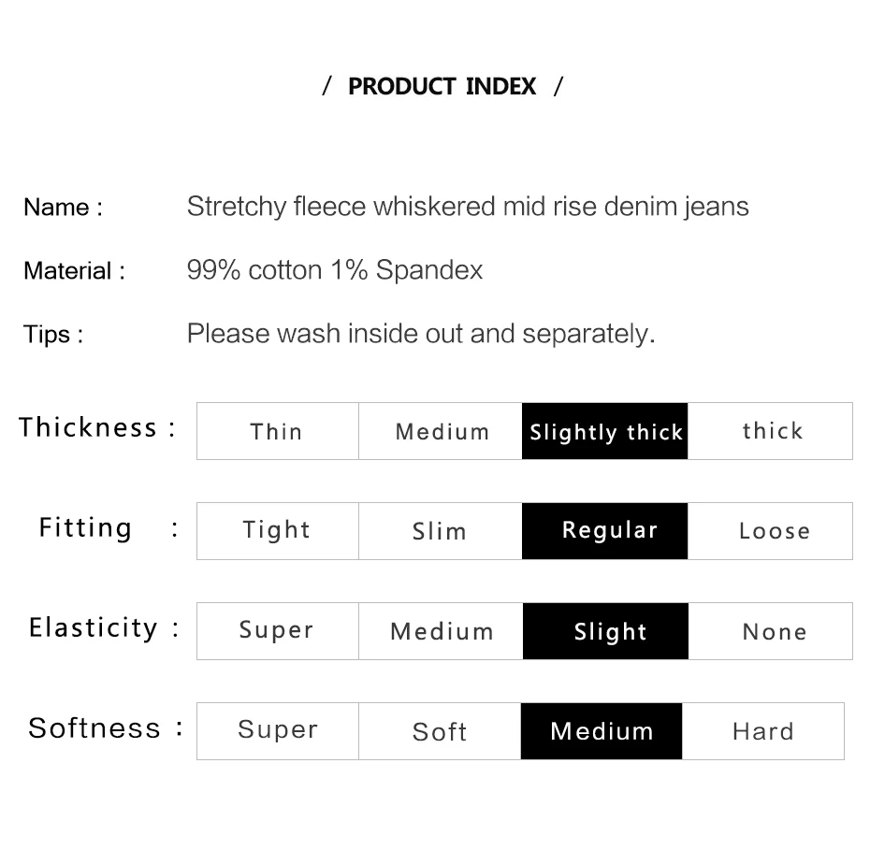Viewport: 870px width, 864px height.
Task: Select Super in Elasticity row
Action: point(277,631)
